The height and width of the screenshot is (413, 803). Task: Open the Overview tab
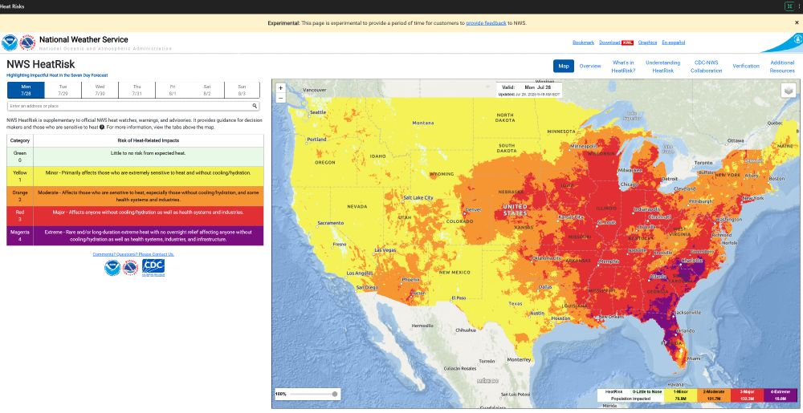tap(590, 66)
